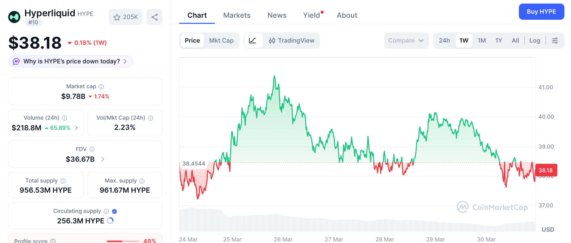The width and height of the screenshot is (571, 243).
Task: Select the line chart icon
Action: coord(253,41)
